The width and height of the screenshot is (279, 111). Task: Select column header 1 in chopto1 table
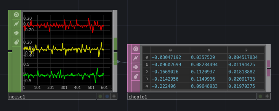coord(208,50)
